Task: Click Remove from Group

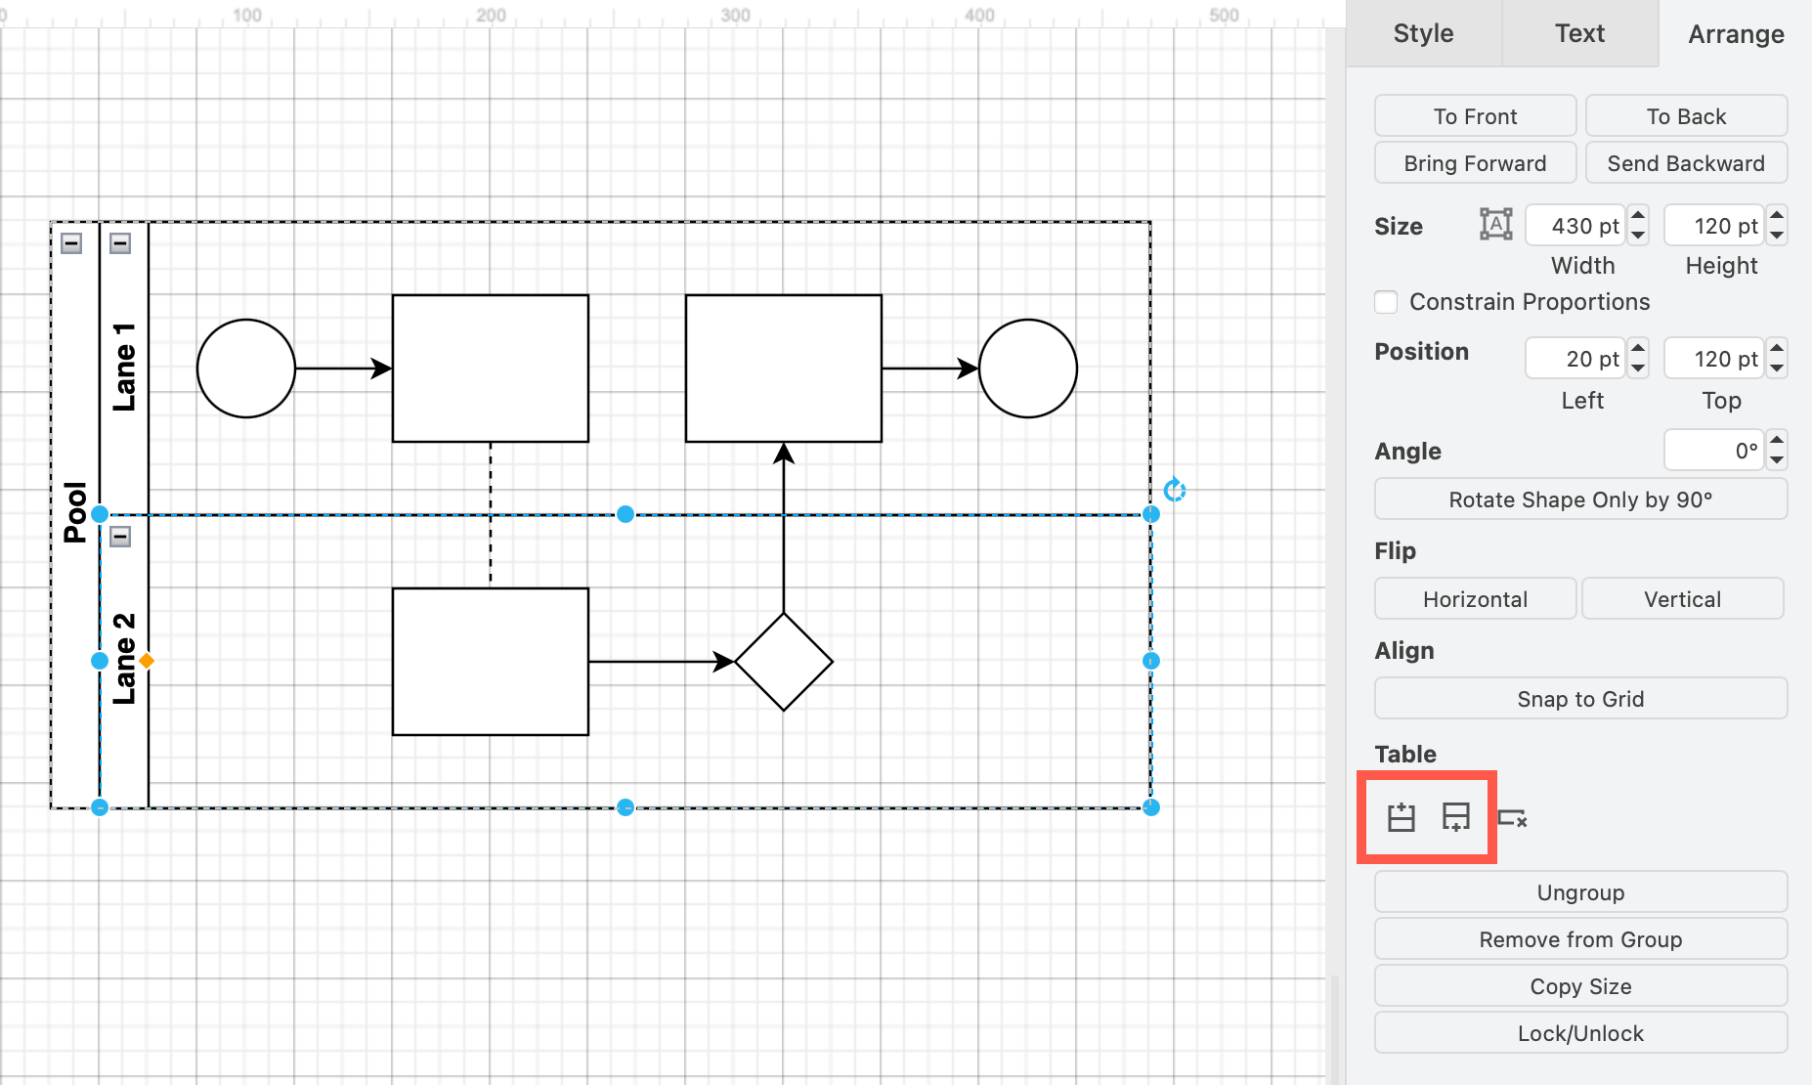Action: (1579, 938)
